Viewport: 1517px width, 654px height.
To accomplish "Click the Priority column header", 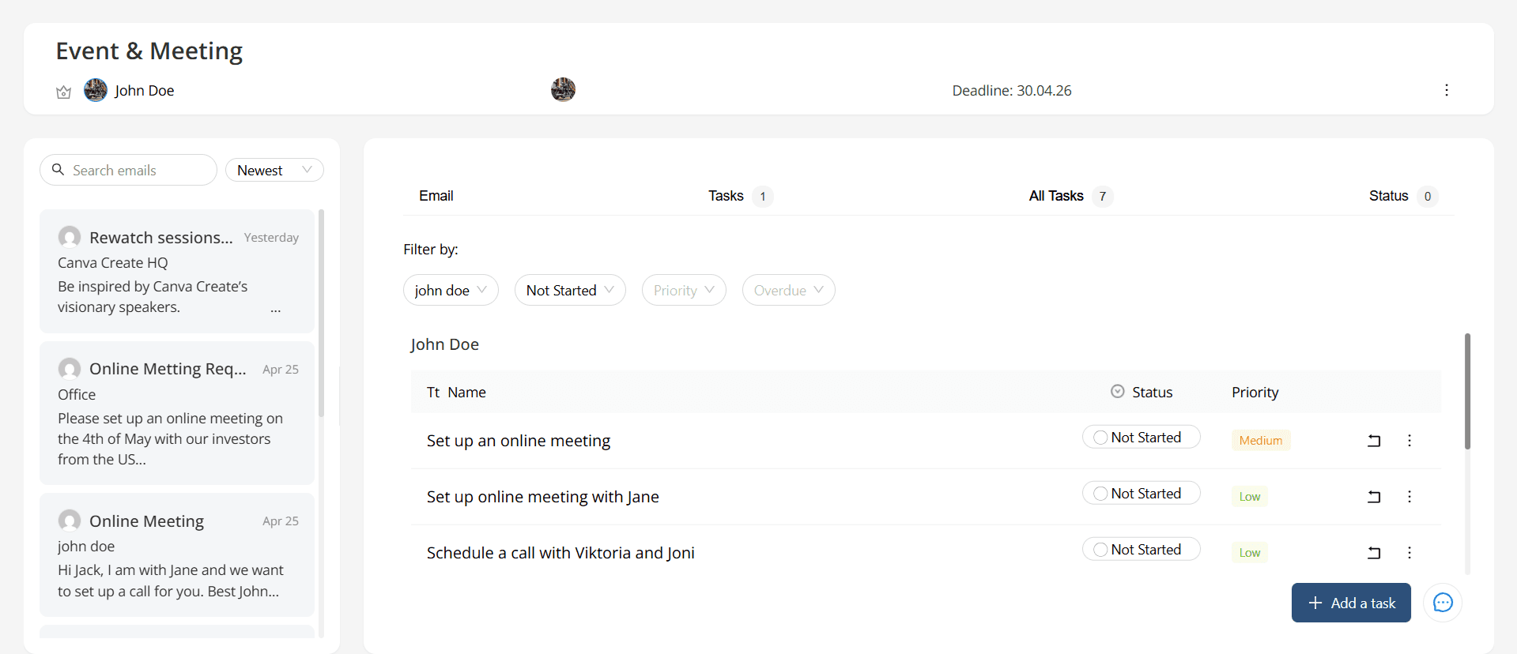I will click(x=1255, y=393).
